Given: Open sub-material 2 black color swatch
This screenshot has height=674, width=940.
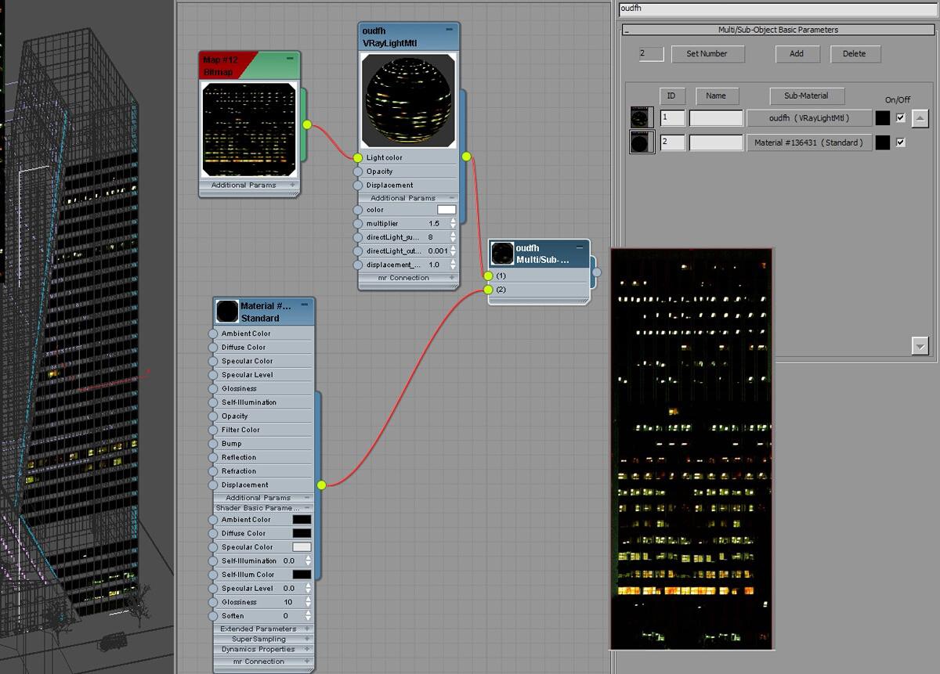Looking at the screenshot, I should tap(883, 142).
